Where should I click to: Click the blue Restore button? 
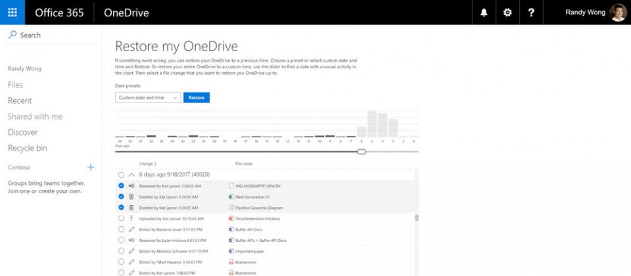[x=197, y=98]
